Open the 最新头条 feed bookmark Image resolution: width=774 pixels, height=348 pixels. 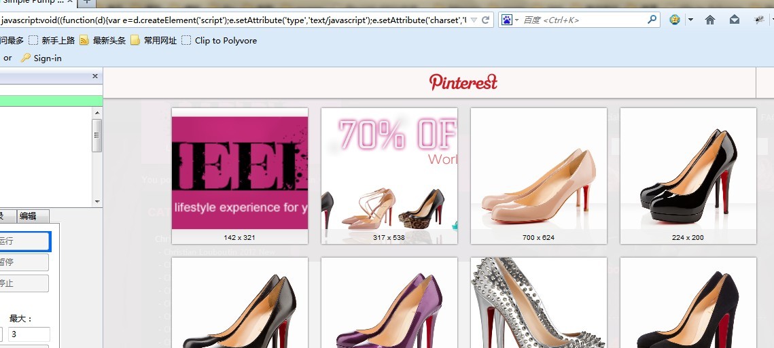(x=103, y=41)
